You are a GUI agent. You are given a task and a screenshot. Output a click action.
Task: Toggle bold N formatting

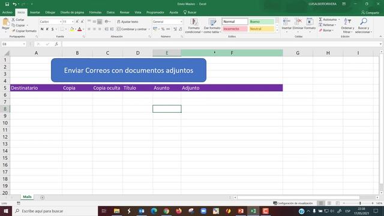[x=42, y=29]
